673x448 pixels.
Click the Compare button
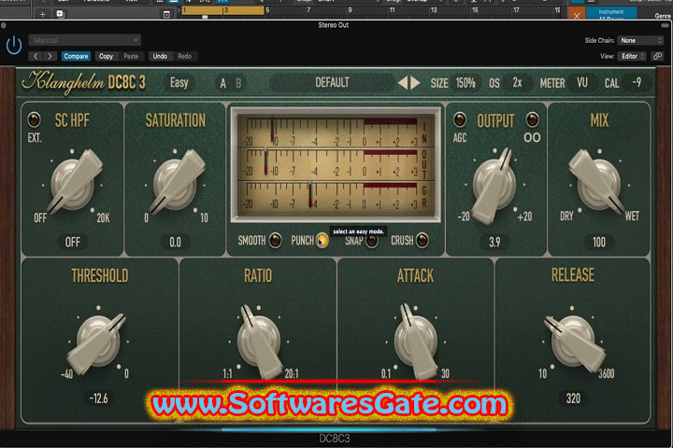tap(76, 56)
